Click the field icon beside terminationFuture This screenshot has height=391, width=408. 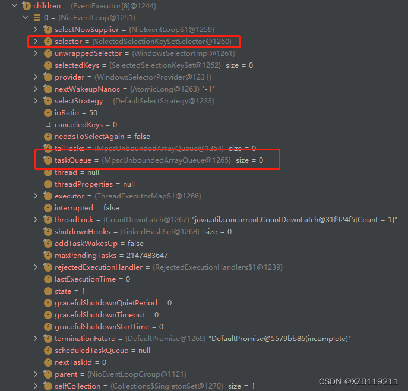[48, 339]
